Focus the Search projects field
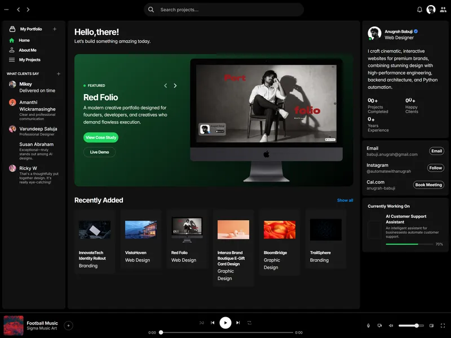The width and height of the screenshot is (451, 338). [224, 10]
